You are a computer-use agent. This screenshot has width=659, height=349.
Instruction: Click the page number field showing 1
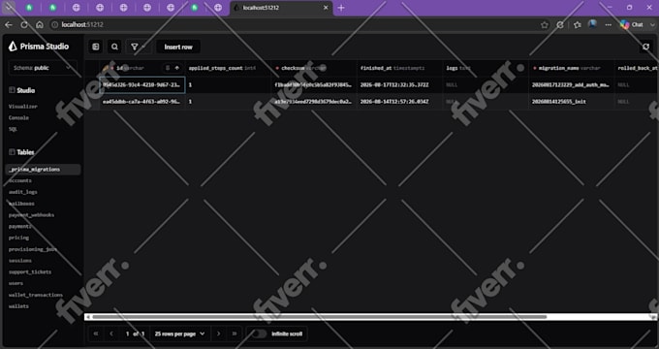(127, 333)
